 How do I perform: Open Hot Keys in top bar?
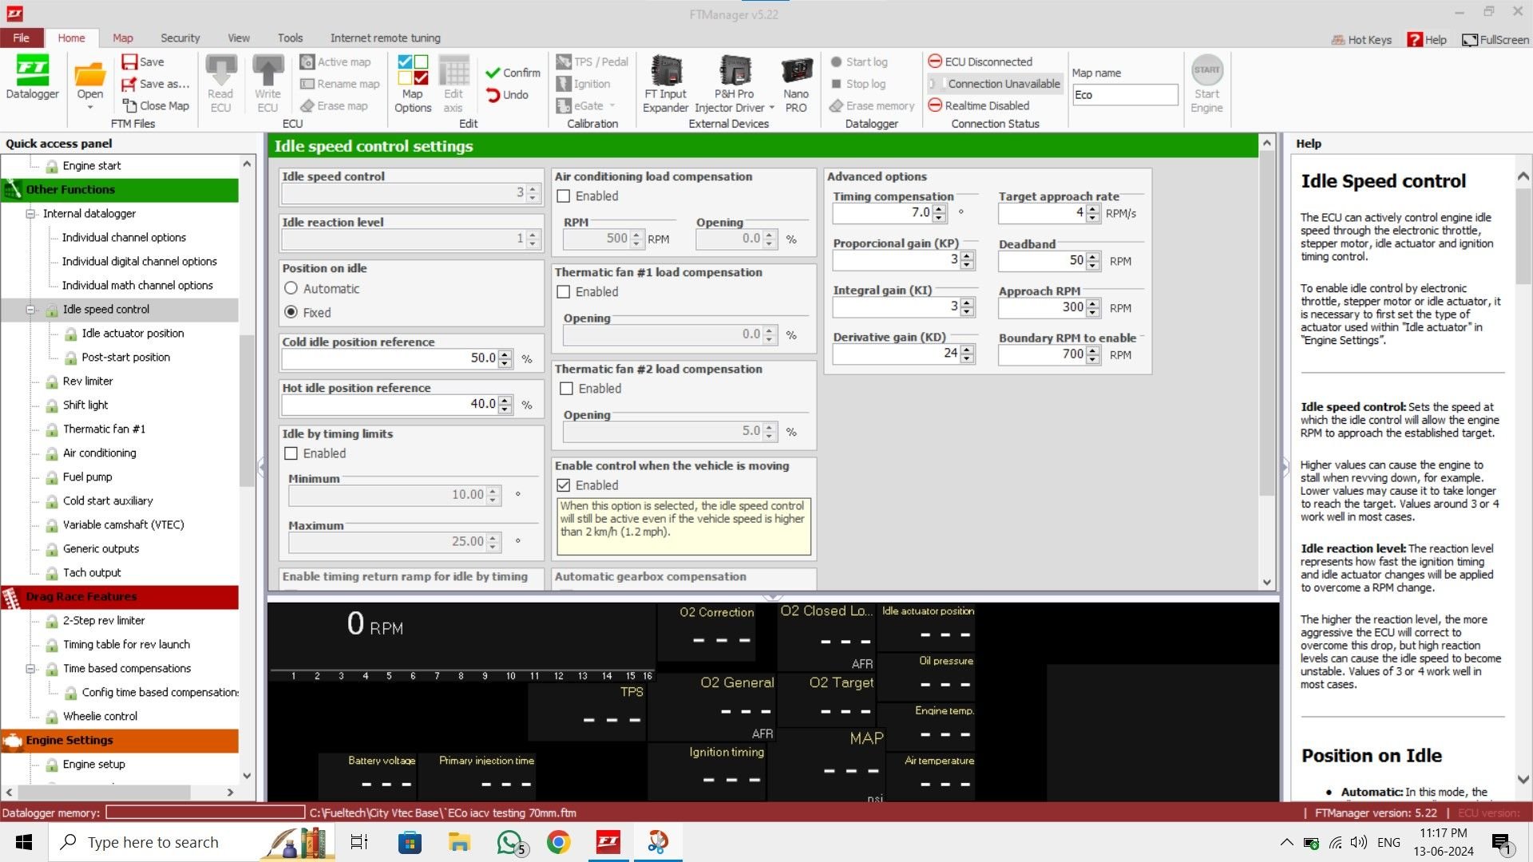point(1361,40)
